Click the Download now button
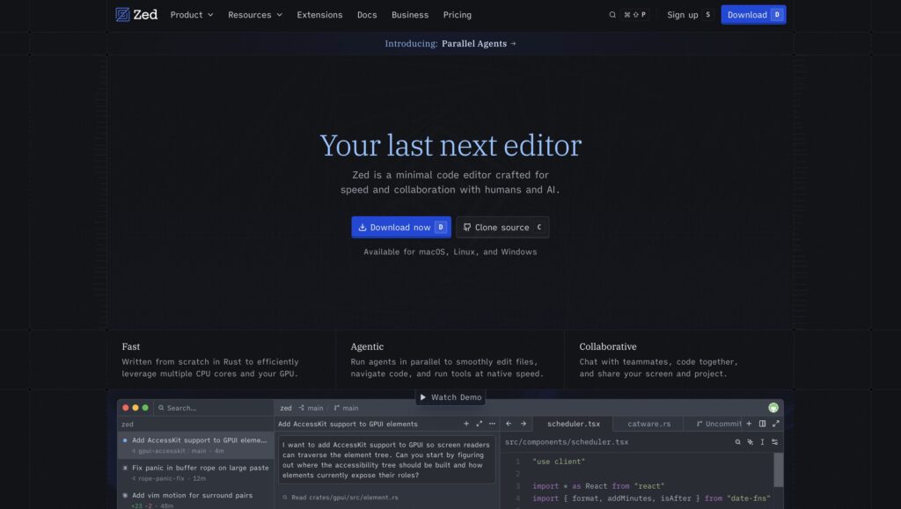This screenshot has height=509, width=901. tap(401, 227)
